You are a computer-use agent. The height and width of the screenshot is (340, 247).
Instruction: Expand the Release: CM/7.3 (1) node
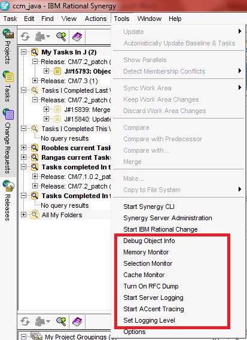(x=35, y=81)
